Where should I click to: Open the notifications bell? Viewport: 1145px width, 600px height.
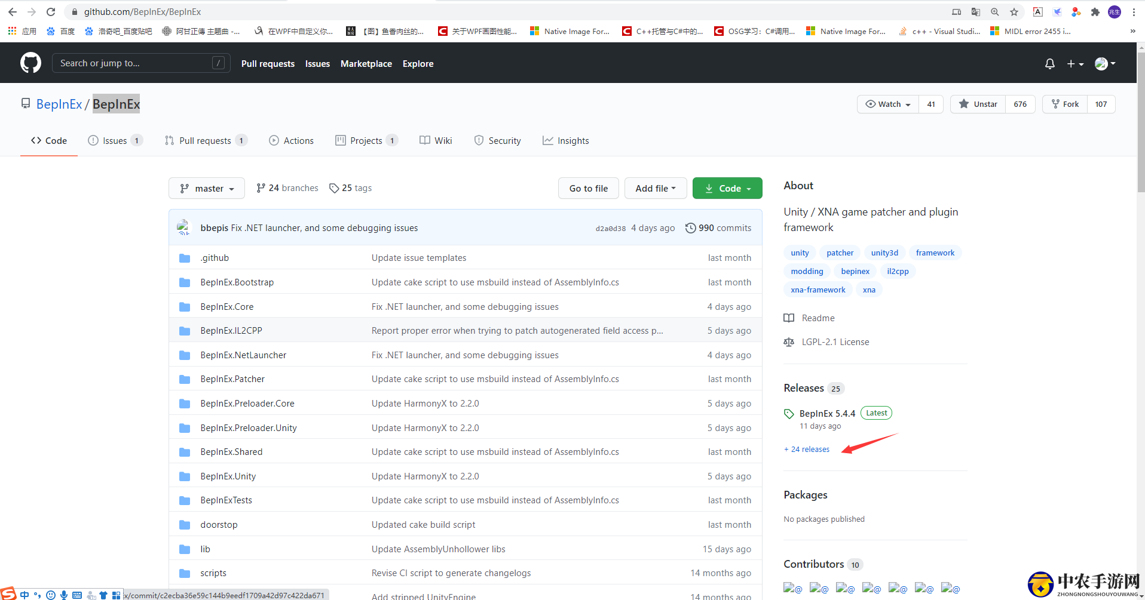click(1049, 63)
